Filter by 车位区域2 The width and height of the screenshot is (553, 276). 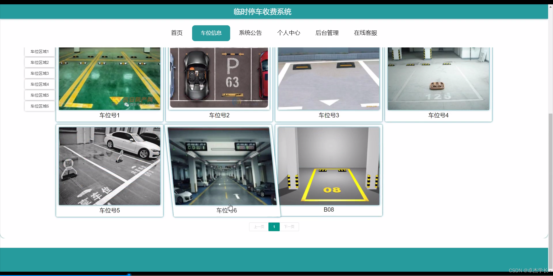40,62
